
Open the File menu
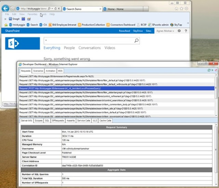7,14
